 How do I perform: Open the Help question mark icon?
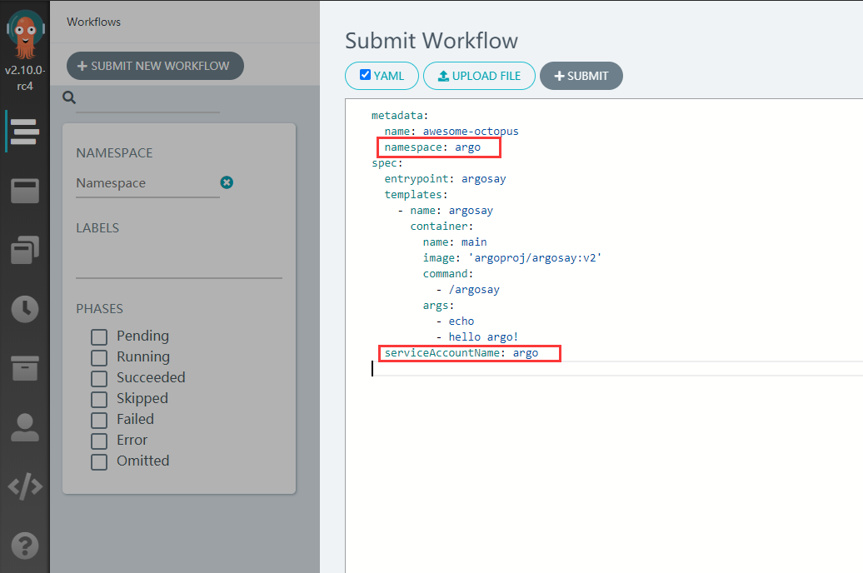coord(25,546)
